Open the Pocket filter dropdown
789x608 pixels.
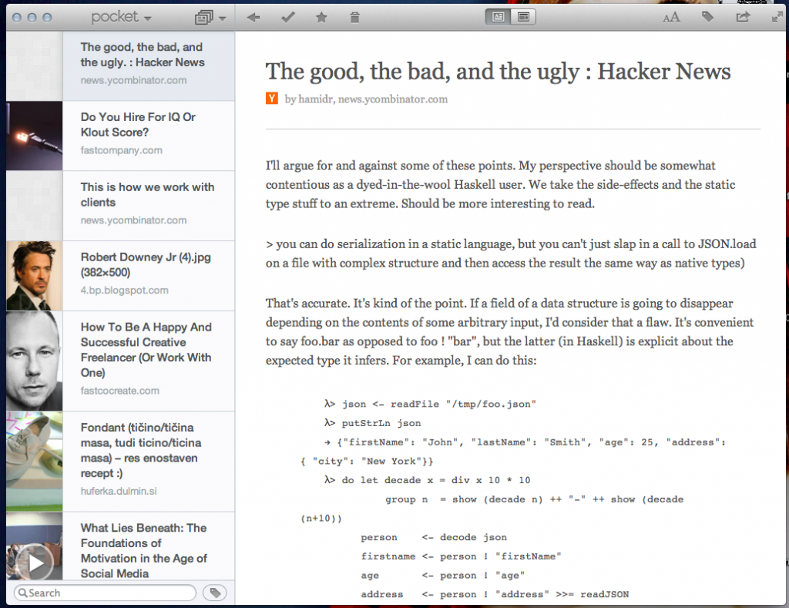121,18
